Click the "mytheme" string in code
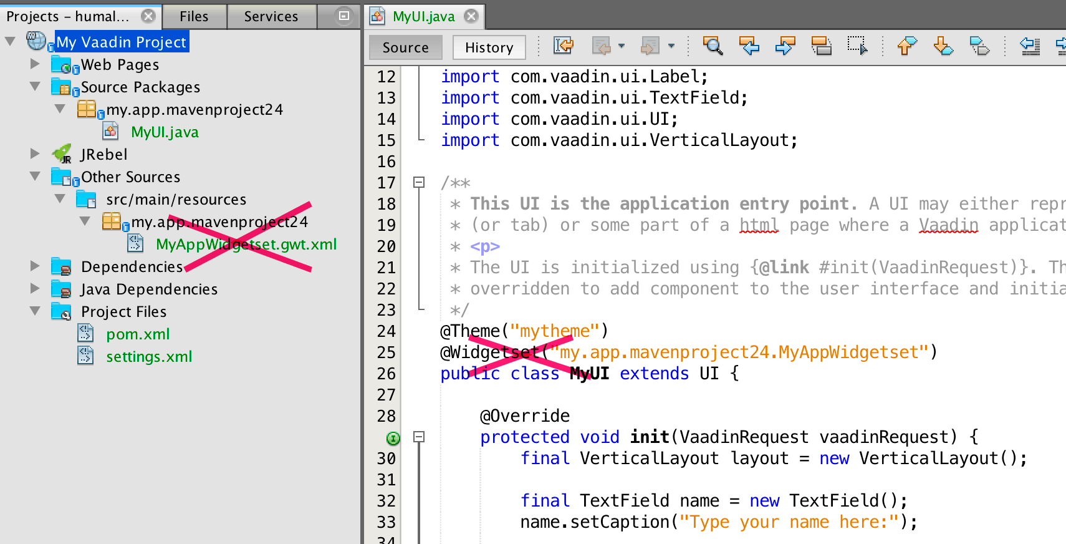The height and width of the screenshot is (544, 1066). 554,331
